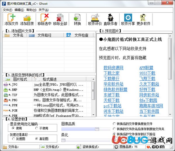The image size is (175, 151).
Task: Click preview panel scrollbar down arrow
Action: tap(170, 114)
